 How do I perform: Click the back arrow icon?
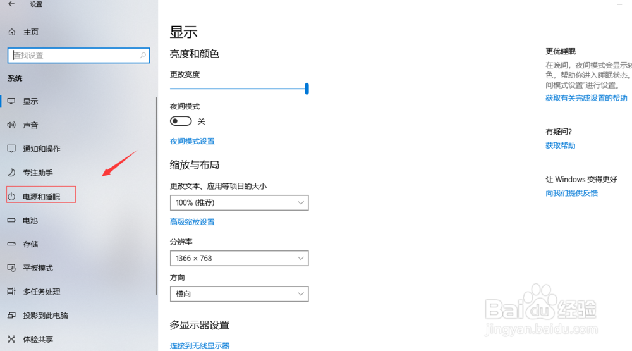pyautogui.click(x=11, y=4)
